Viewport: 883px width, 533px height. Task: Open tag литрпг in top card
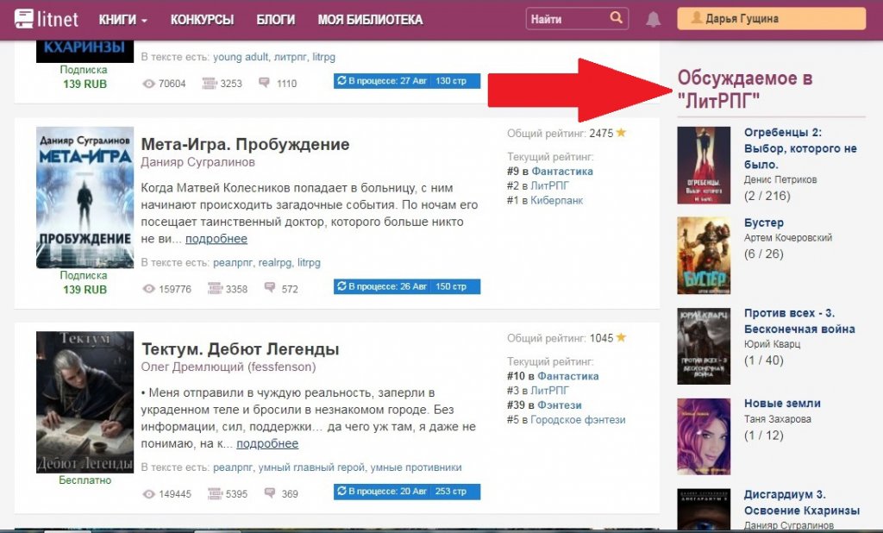coord(290,57)
